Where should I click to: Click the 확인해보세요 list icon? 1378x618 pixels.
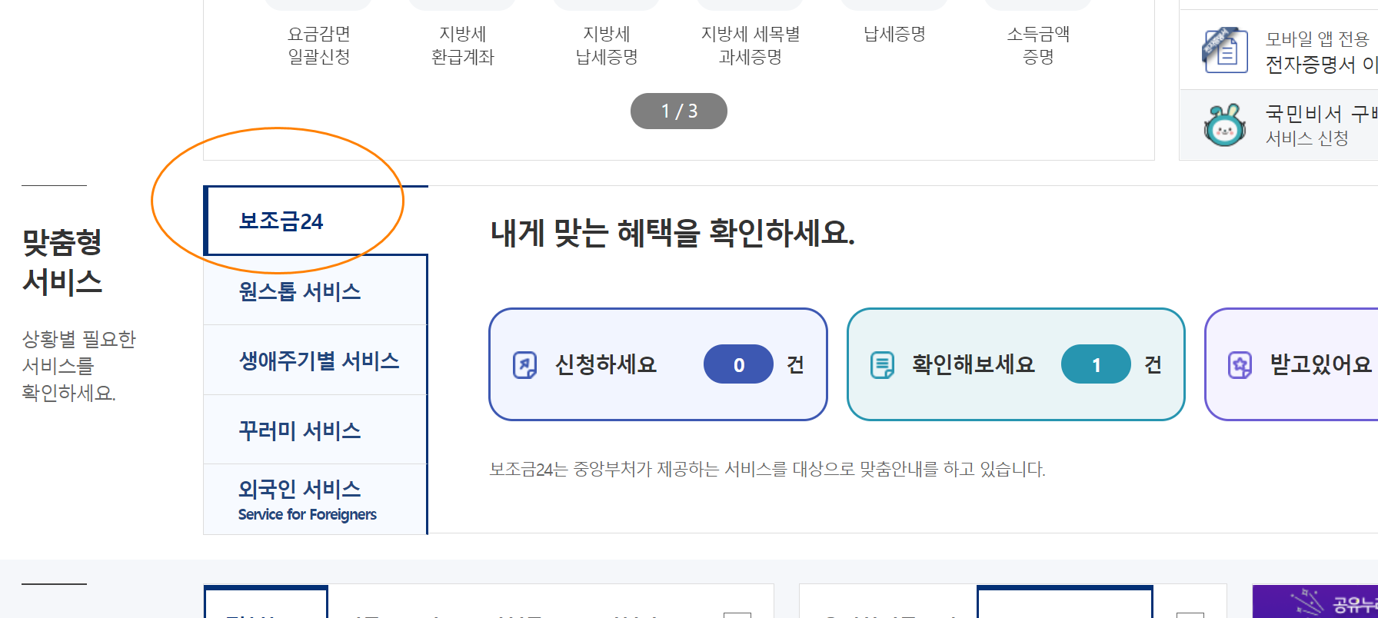point(882,364)
